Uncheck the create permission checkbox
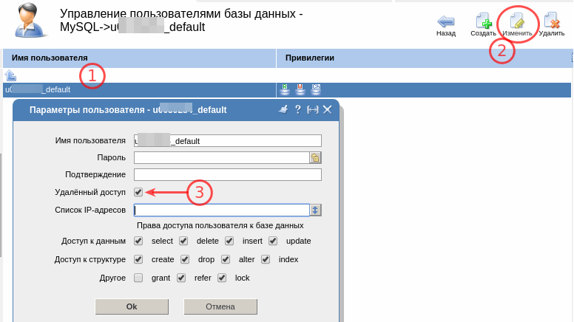Viewport: 574px width, 322px height. (x=138, y=259)
